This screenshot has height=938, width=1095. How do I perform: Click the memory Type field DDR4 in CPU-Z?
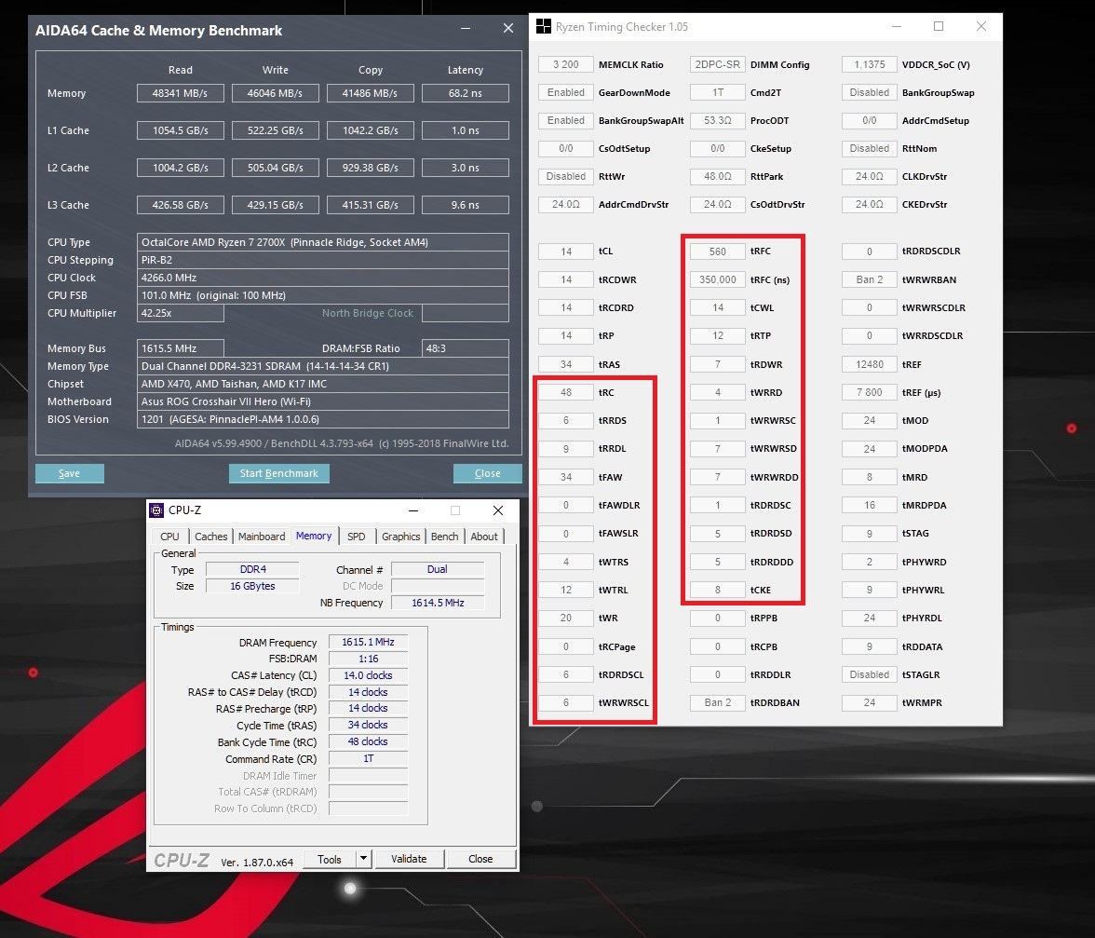coord(252,569)
